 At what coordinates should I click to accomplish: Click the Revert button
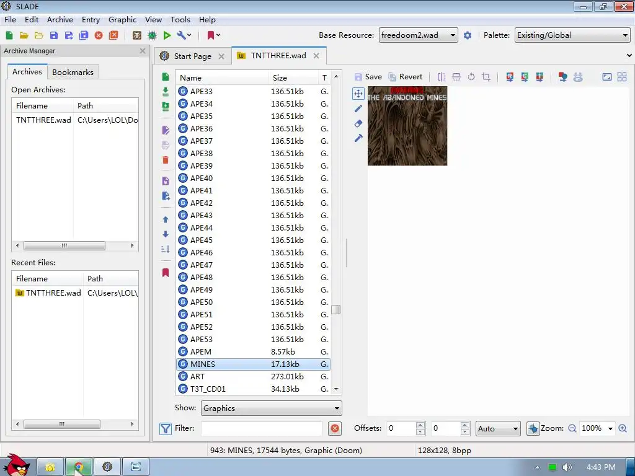pos(405,77)
